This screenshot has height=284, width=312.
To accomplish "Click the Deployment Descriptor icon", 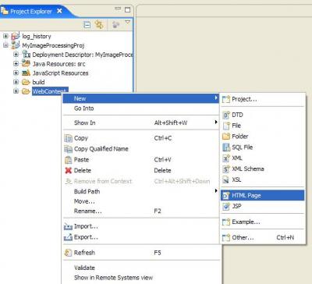I will (x=26, y=54).
